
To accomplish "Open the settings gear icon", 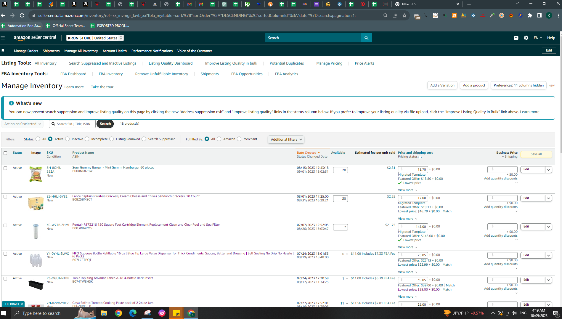I will tap(526, 38).
